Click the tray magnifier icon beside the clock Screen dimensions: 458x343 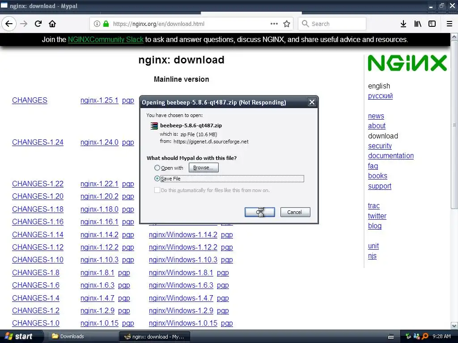tap(425, 336)
